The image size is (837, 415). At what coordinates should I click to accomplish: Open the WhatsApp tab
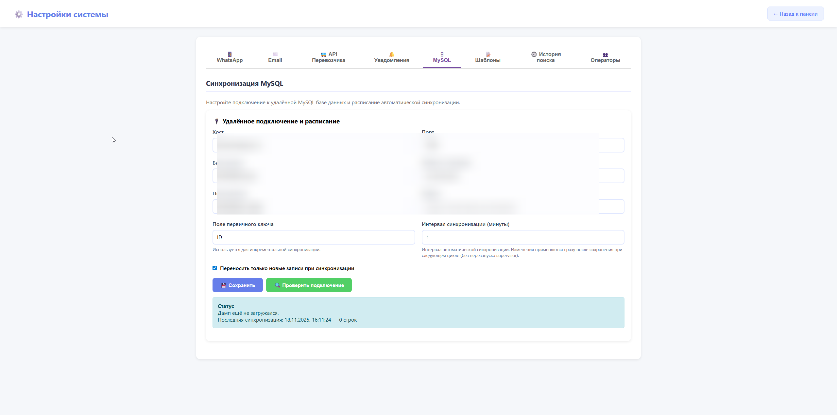click(x=230, y=57)
